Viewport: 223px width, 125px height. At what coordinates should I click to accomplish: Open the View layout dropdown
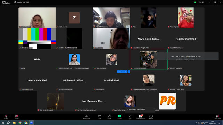click(x=201, y=2)
